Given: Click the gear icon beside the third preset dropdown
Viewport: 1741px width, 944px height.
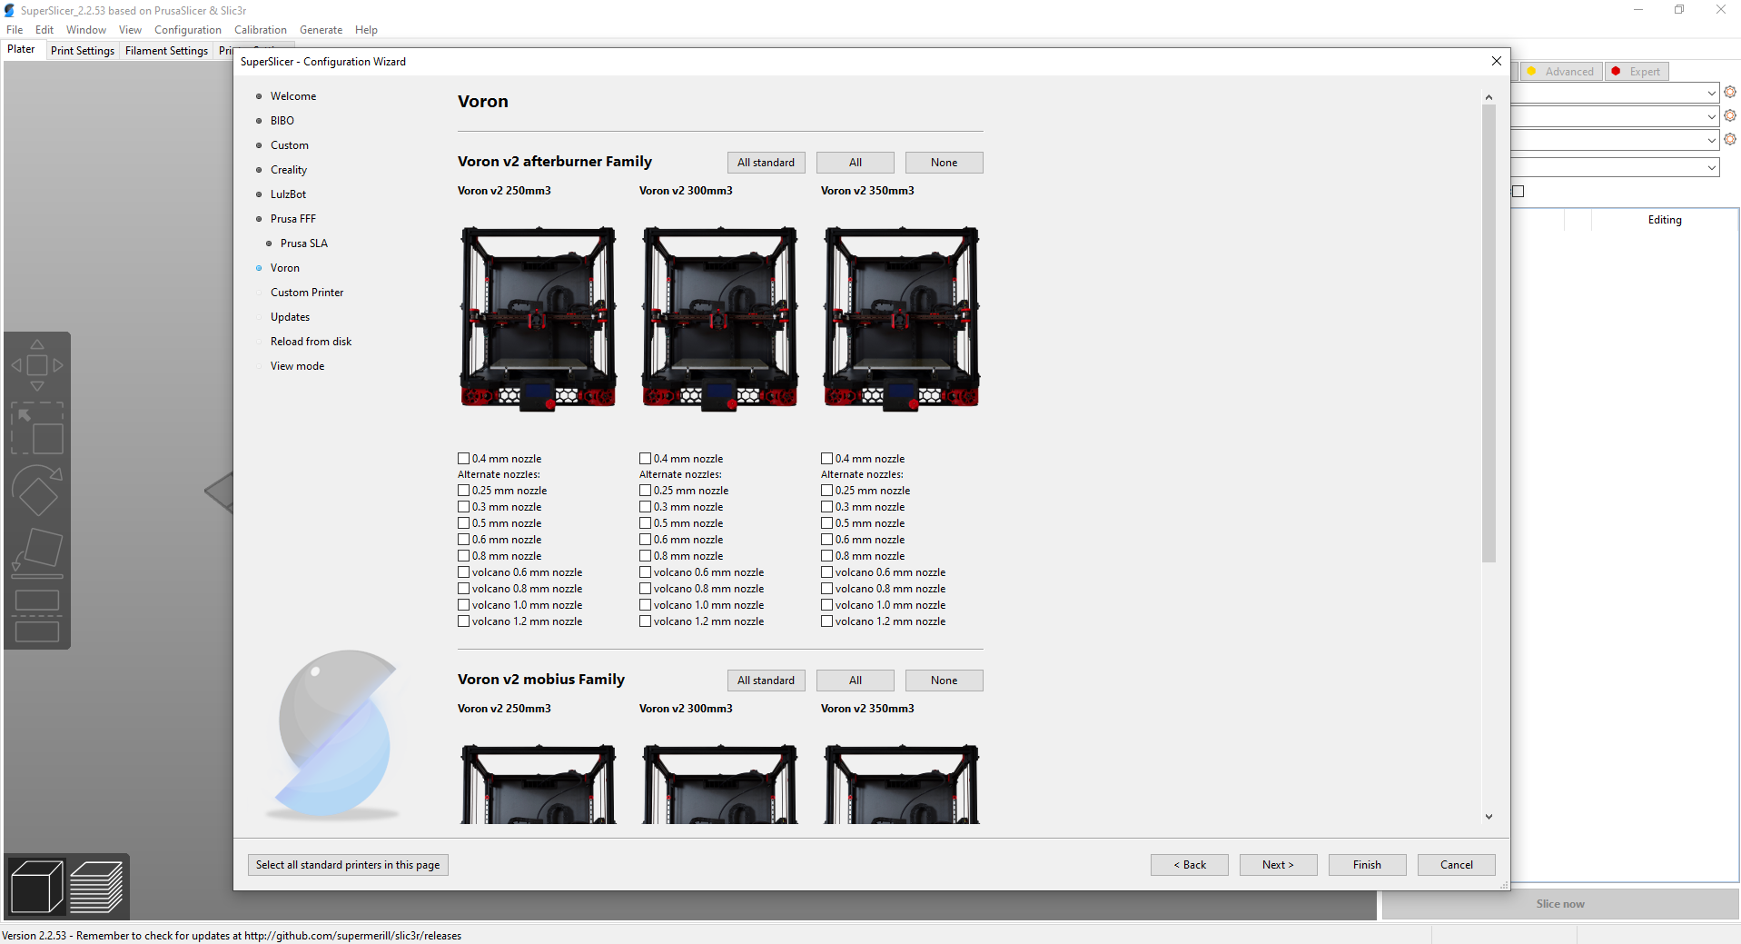Looking at the screenshot, I should [x=1730, y=139].
